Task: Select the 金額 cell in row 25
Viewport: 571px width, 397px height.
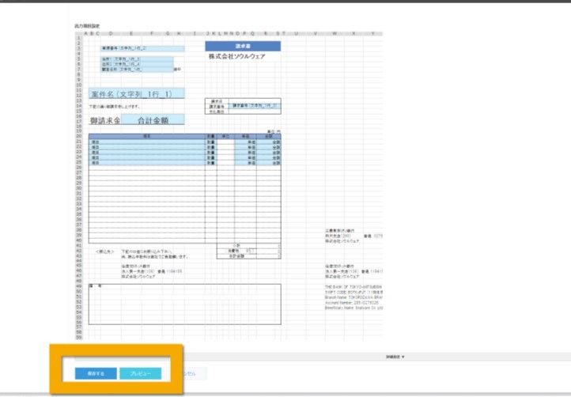Action: (x=268, y=163)
